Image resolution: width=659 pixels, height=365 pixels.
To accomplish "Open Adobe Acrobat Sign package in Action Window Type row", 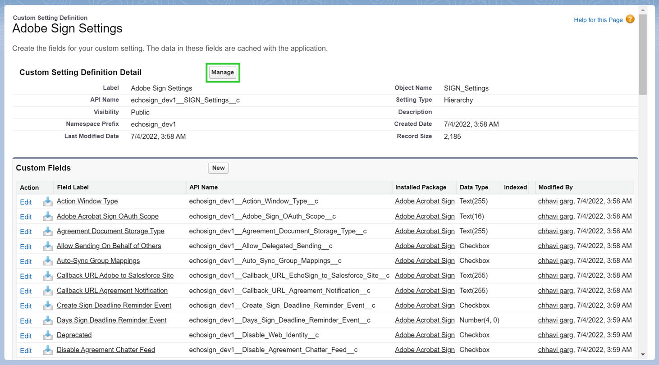I will 425,201.
